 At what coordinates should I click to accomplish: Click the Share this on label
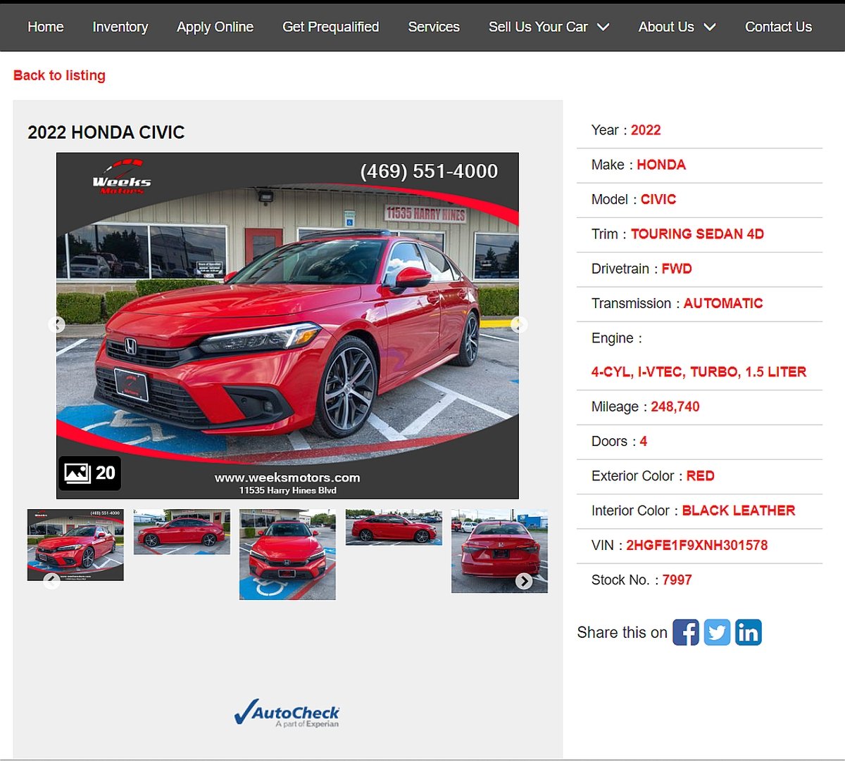coord(622,632)
